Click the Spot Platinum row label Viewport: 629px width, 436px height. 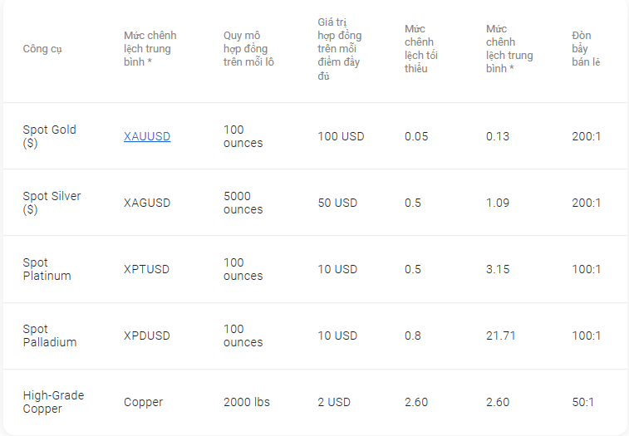47,269
